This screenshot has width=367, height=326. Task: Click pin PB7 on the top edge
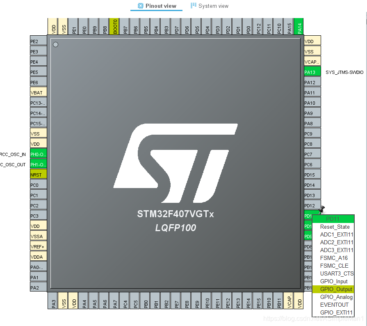pyautogui.click(x=124, y=26)
